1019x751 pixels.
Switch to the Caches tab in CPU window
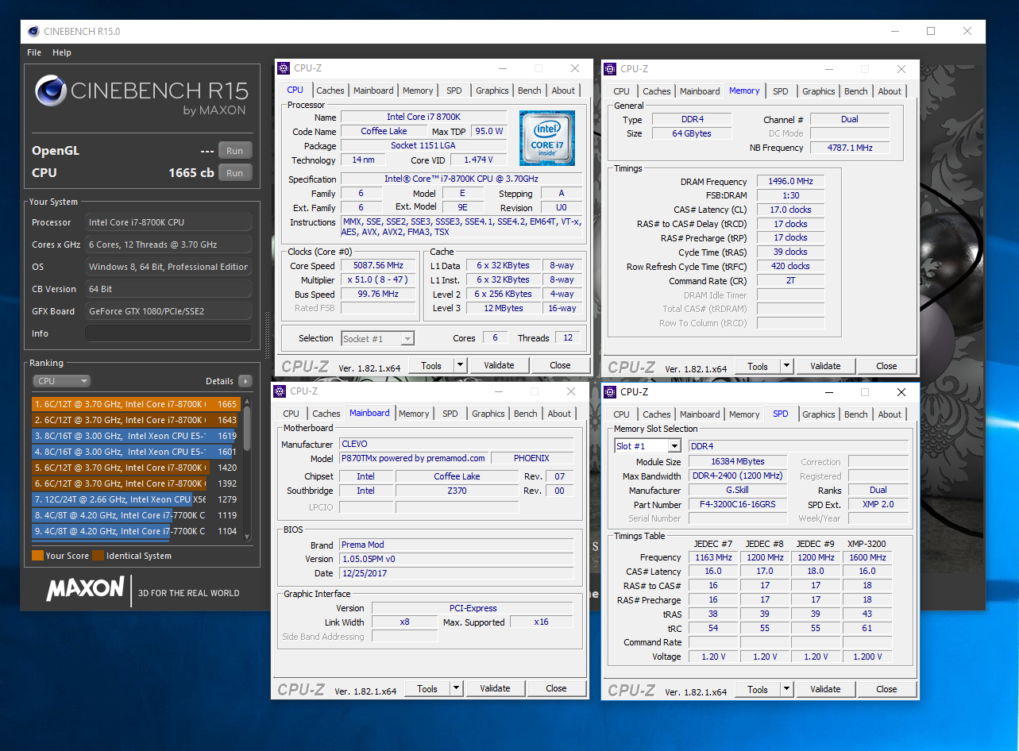click(330, 91)
